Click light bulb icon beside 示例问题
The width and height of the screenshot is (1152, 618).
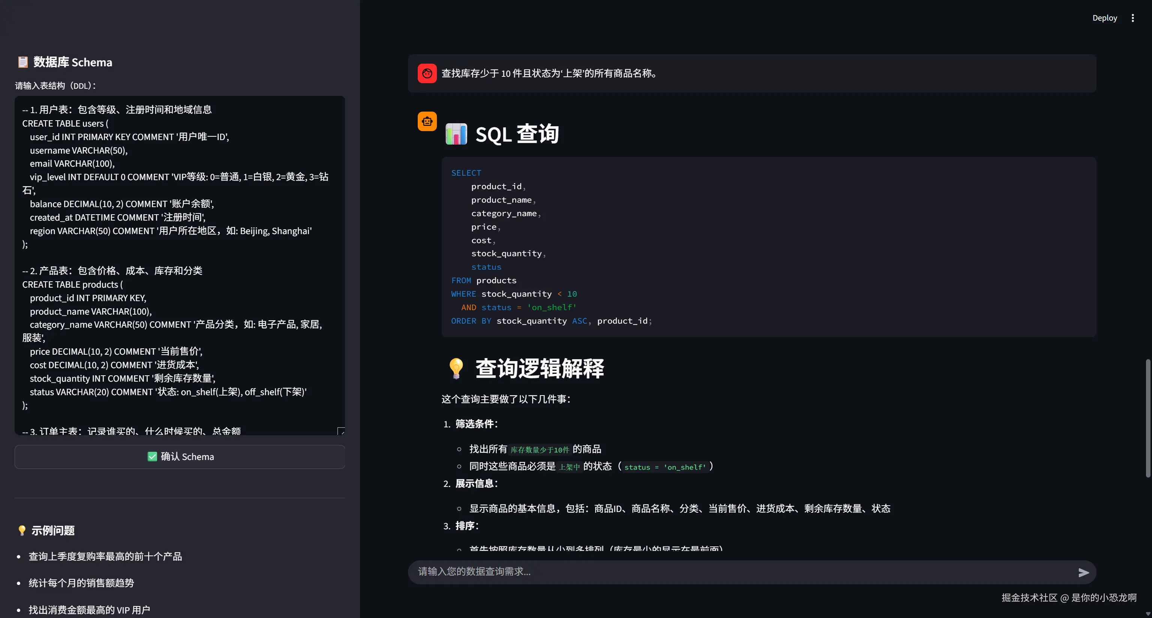[21, 530]
